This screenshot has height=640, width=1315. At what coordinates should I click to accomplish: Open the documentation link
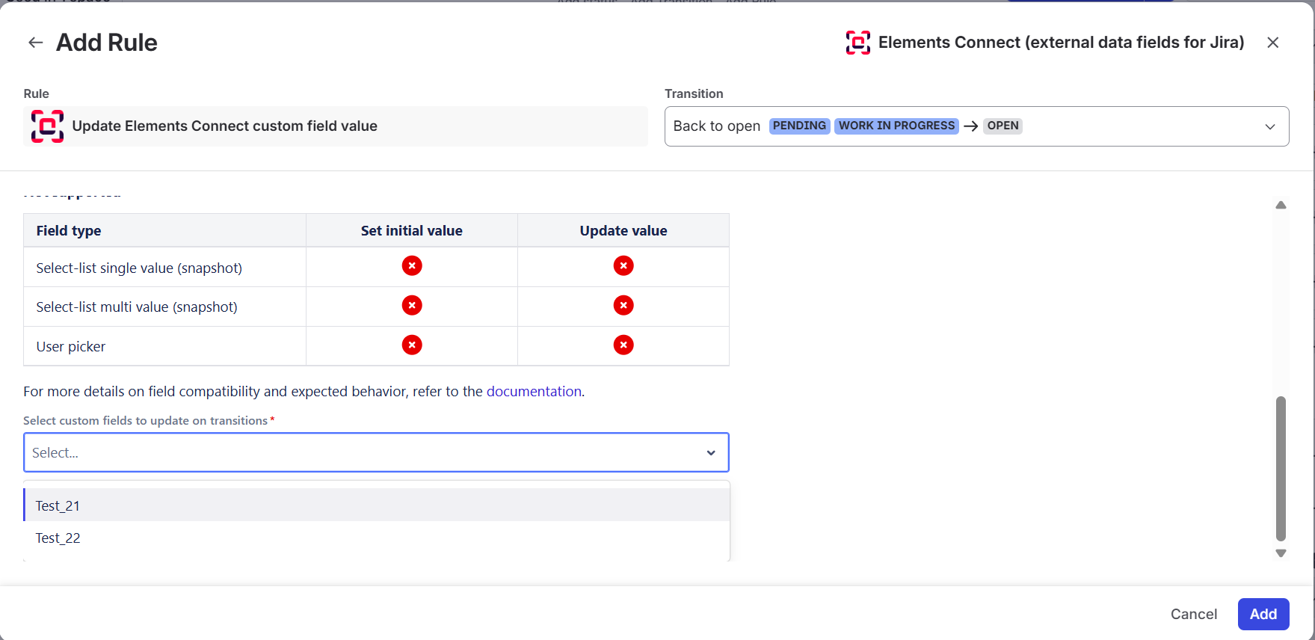pyautogui.click(x=534, y=391)
